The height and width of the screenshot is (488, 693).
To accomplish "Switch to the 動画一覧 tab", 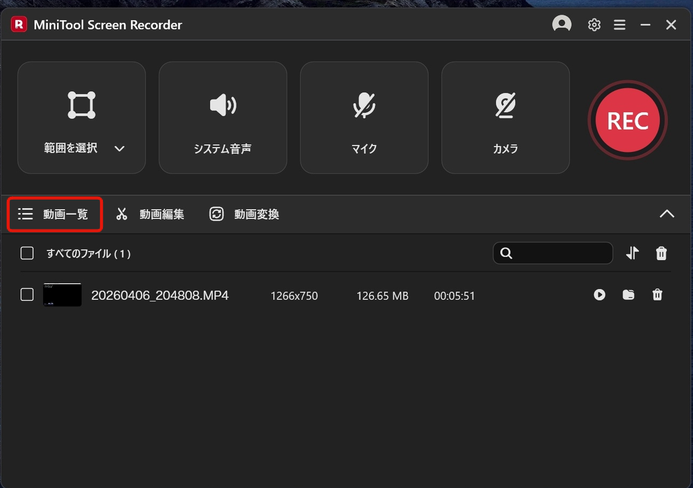I will point(54,214).
